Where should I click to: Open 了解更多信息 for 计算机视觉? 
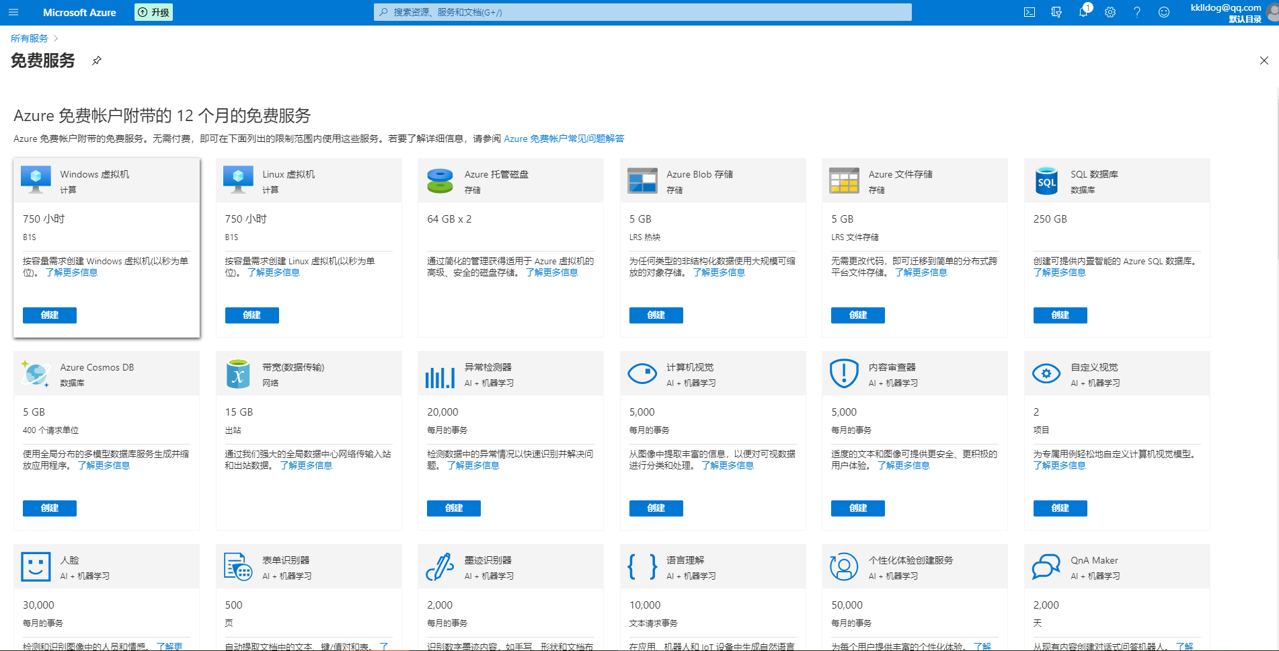[728, 465]
